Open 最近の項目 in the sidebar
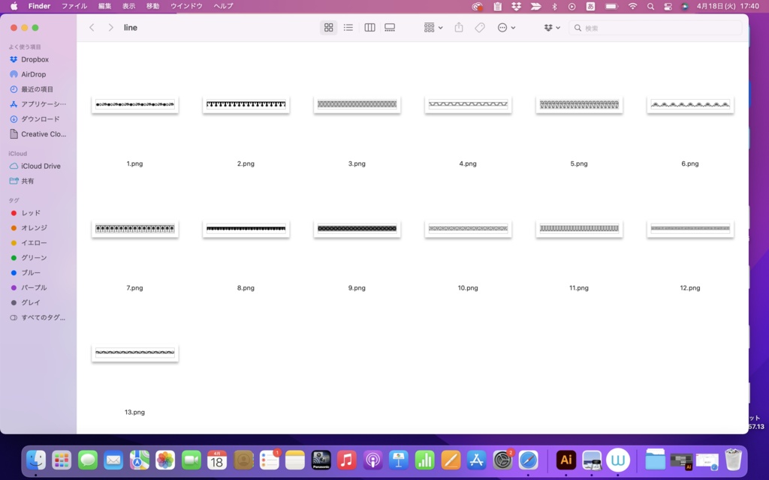Image resolution: width=769 pixels, height=480 pixels. pyautogui.click(x=38, y=89)
